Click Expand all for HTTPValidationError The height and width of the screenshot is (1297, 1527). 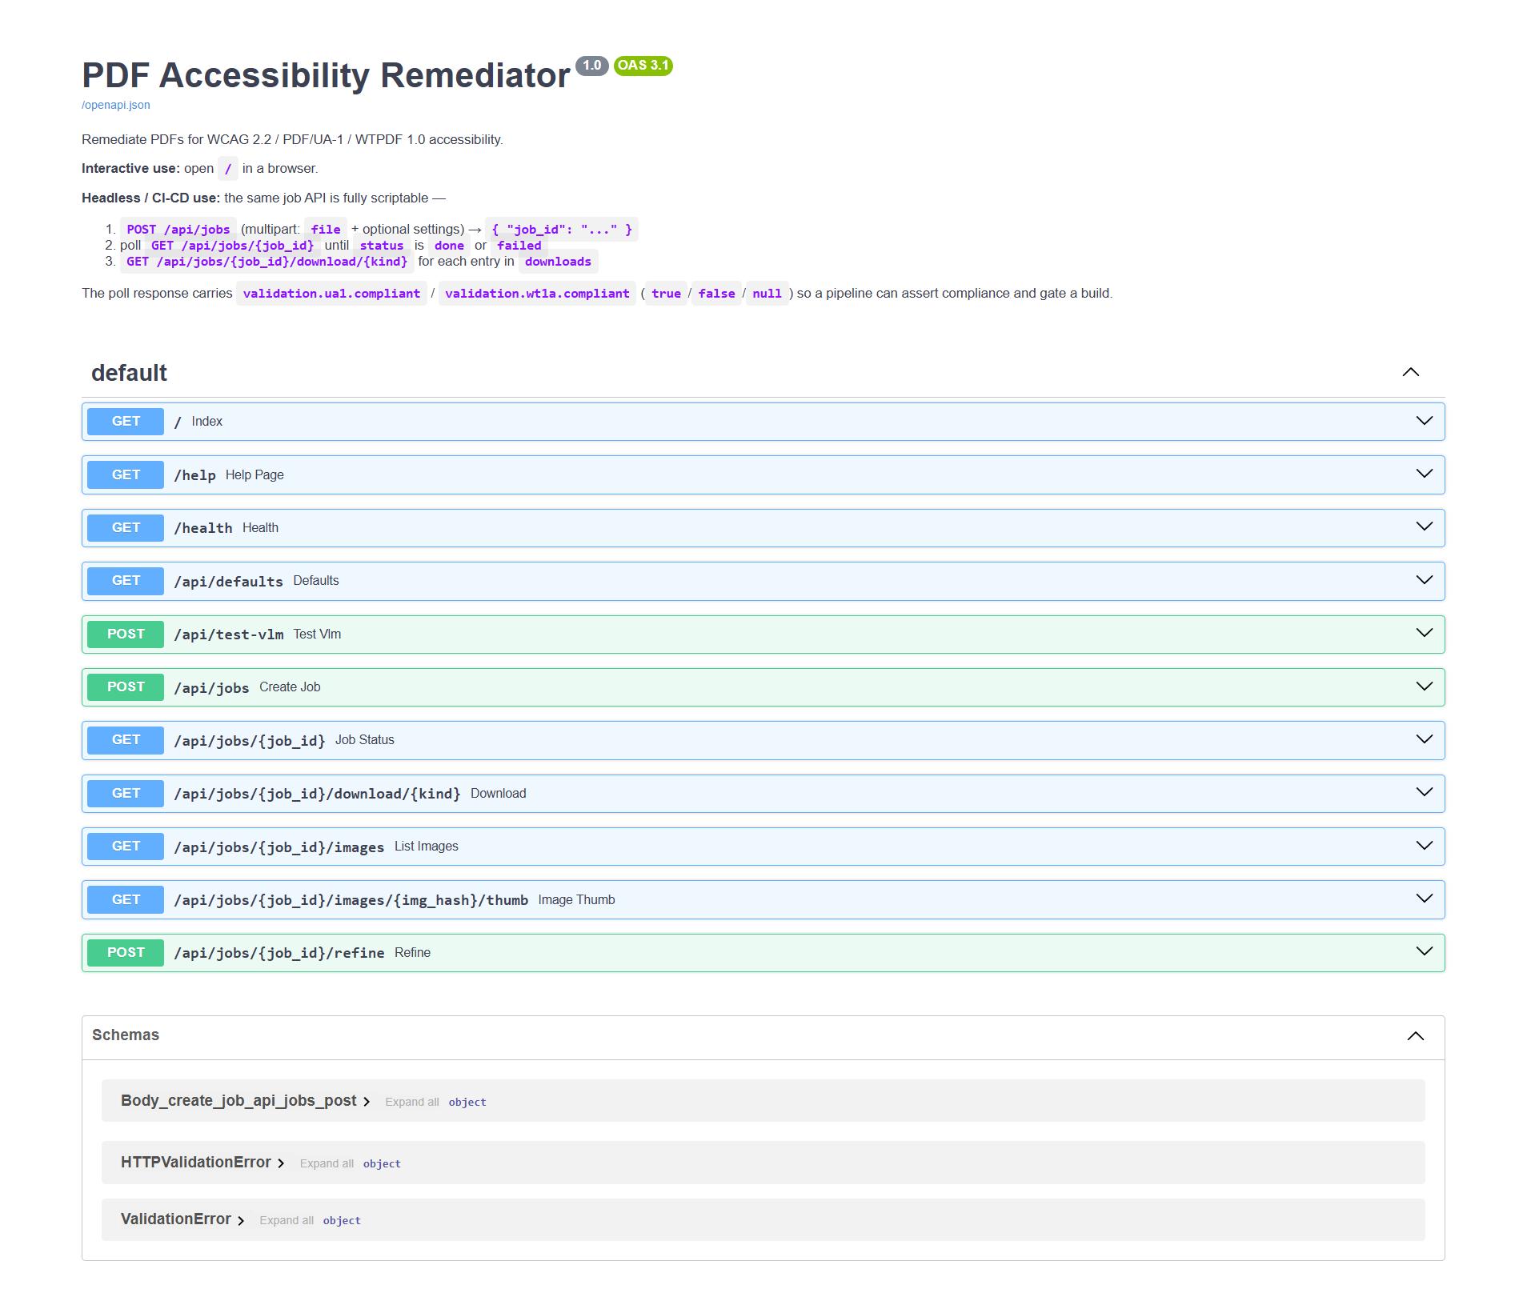[x=327, y=1164]
